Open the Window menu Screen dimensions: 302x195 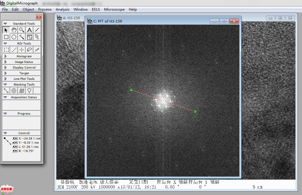(80, 9)
